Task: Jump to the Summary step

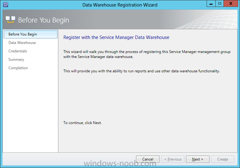Action: (16, 60)
